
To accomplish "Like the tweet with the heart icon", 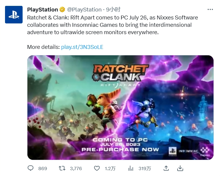I will [97, 168].
